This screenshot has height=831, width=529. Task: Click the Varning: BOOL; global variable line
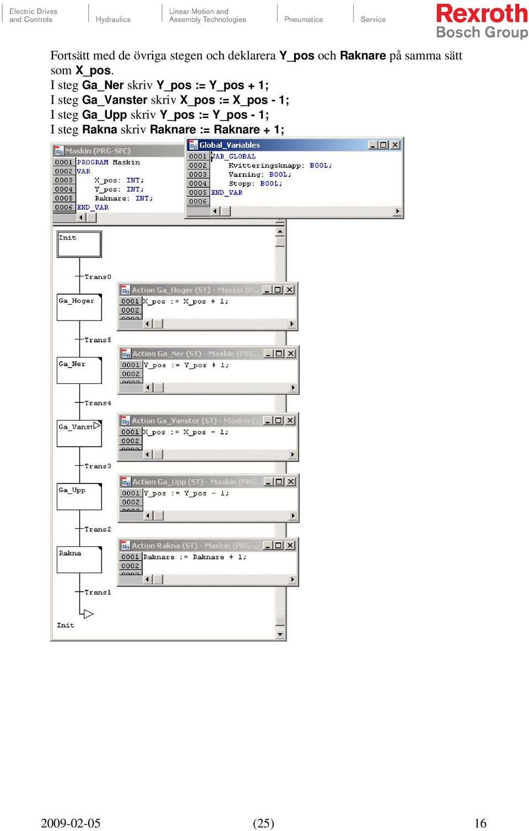click(x=260, y=175)
